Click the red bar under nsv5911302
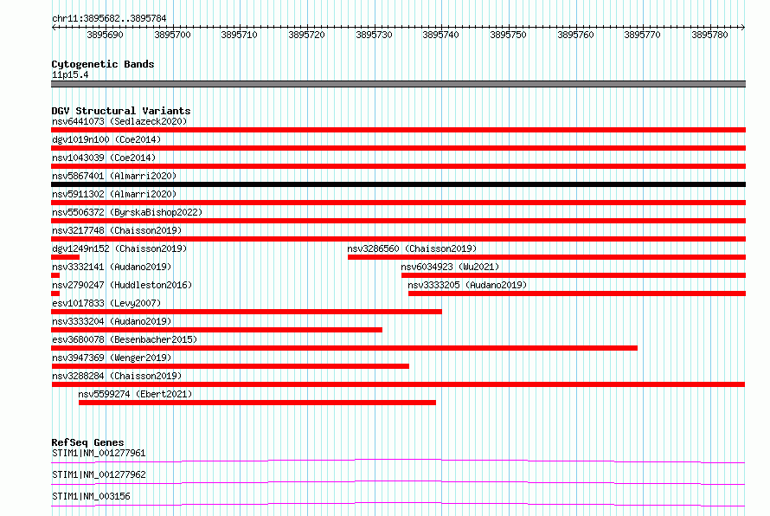770x516 pixels. pyautogui.click(x=398, y=203)
